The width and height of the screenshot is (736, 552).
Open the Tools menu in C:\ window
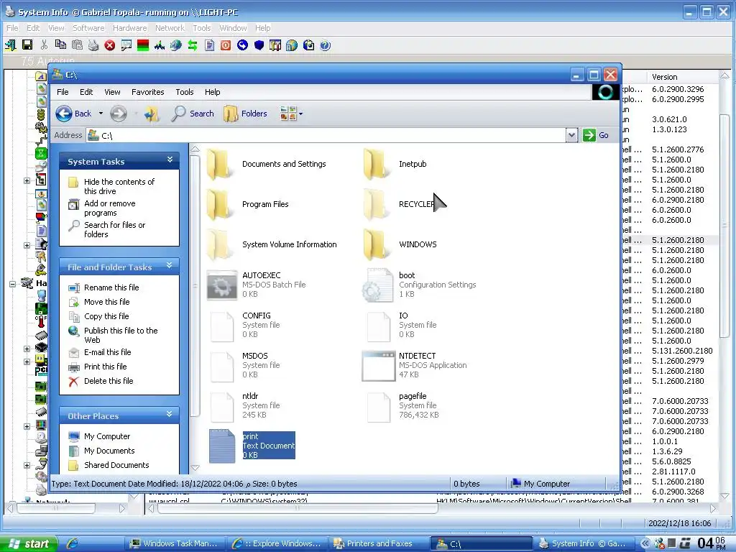point(185,92)
